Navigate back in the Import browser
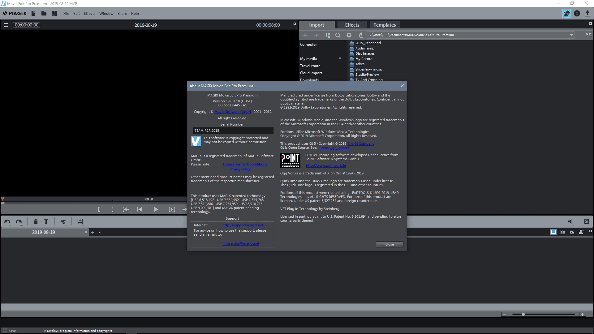594x334 pixels. (305, 35)
